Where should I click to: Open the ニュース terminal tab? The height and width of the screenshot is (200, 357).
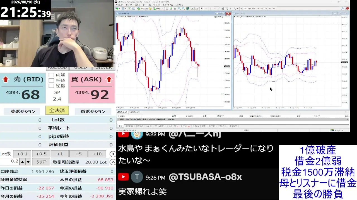(x=149, y=126)
